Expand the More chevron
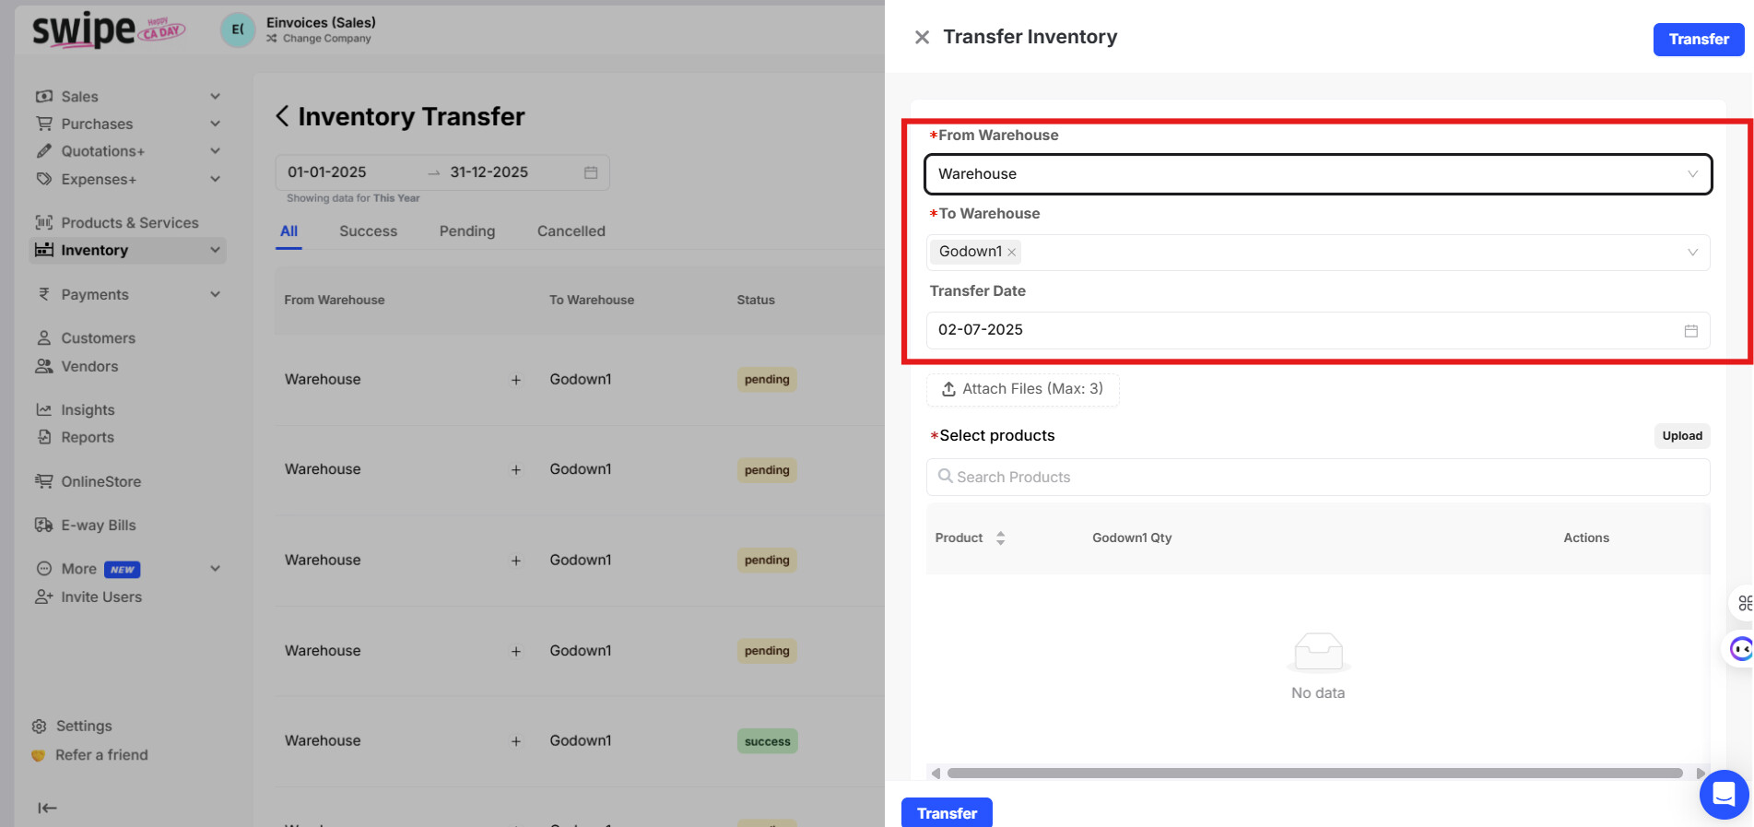The image size is (1754, 827). [215, 569]
